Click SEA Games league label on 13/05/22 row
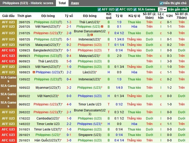The height and width of the screenshot is (143, 189). pyautogui.click(x=8, y=79)
